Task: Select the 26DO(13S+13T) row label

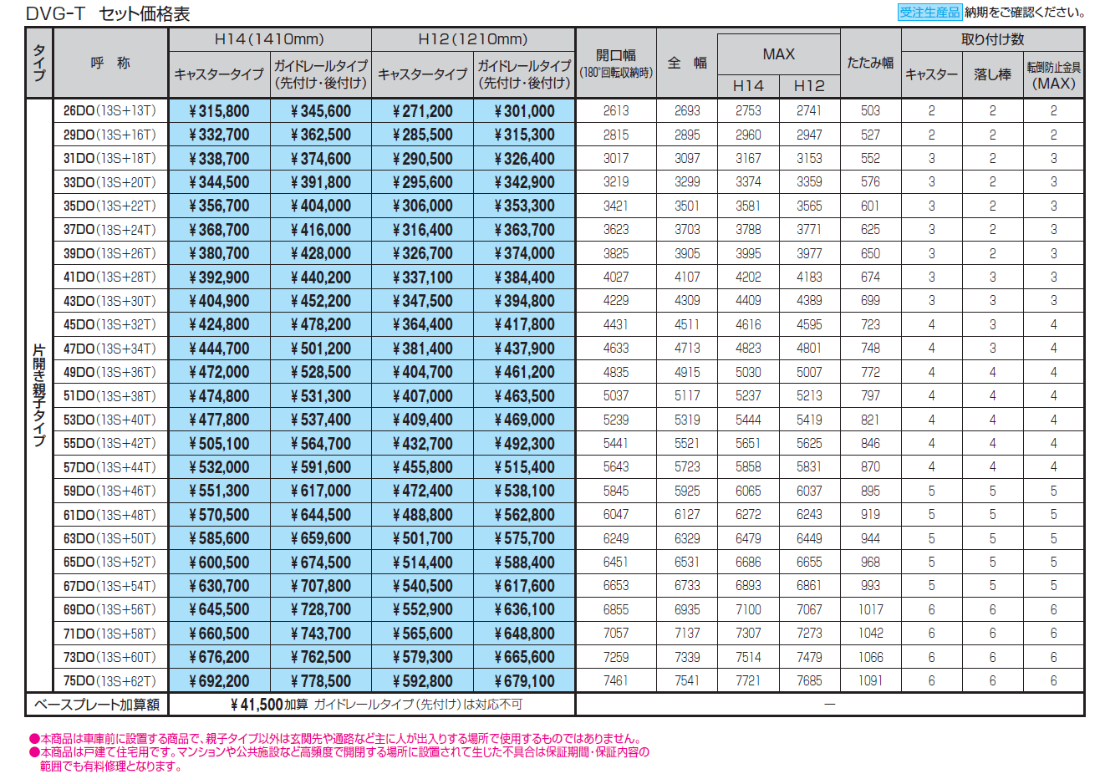Action: pos(109,110)
